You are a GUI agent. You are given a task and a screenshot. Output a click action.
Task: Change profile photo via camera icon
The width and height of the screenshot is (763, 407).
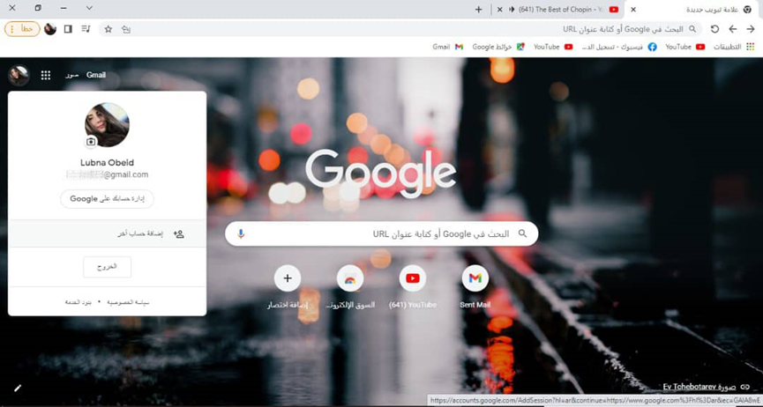tap(91, 142)
